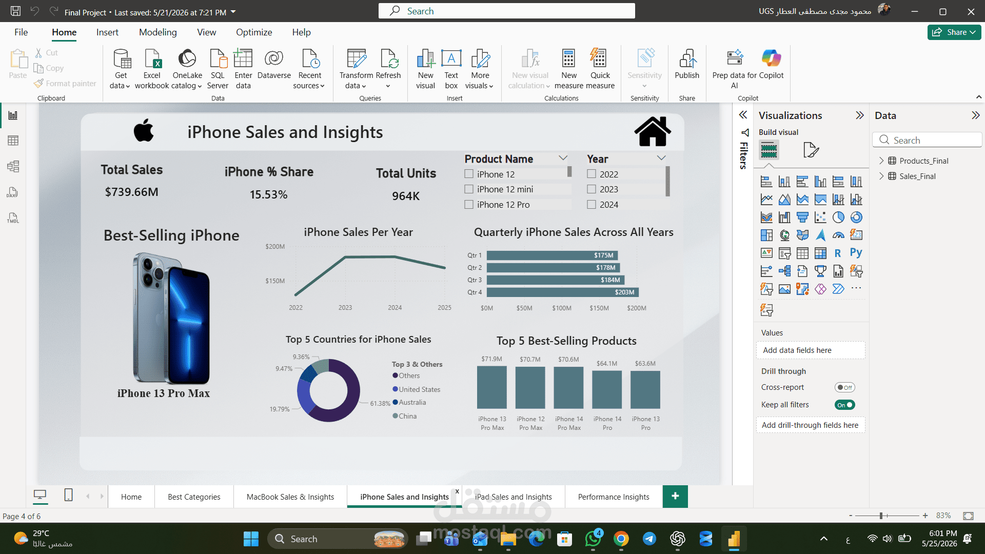The height and width of the screenshot is (554, 985).
Task: Click the title bar Search field
Action: (x=506, y=11)
